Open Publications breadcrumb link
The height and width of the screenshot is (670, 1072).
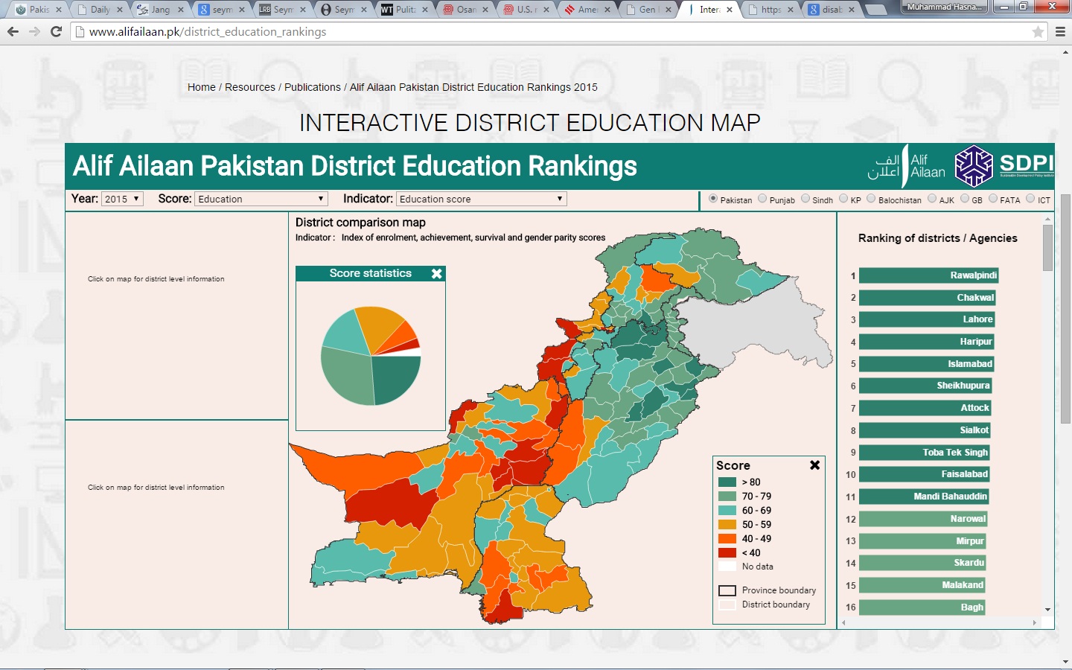click(313, 87)
